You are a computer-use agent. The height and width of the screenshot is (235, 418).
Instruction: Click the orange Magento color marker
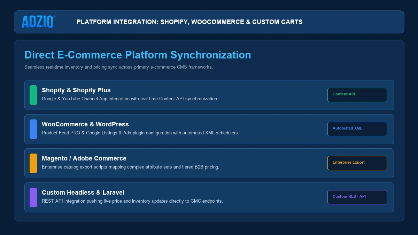tap(33, 163)
